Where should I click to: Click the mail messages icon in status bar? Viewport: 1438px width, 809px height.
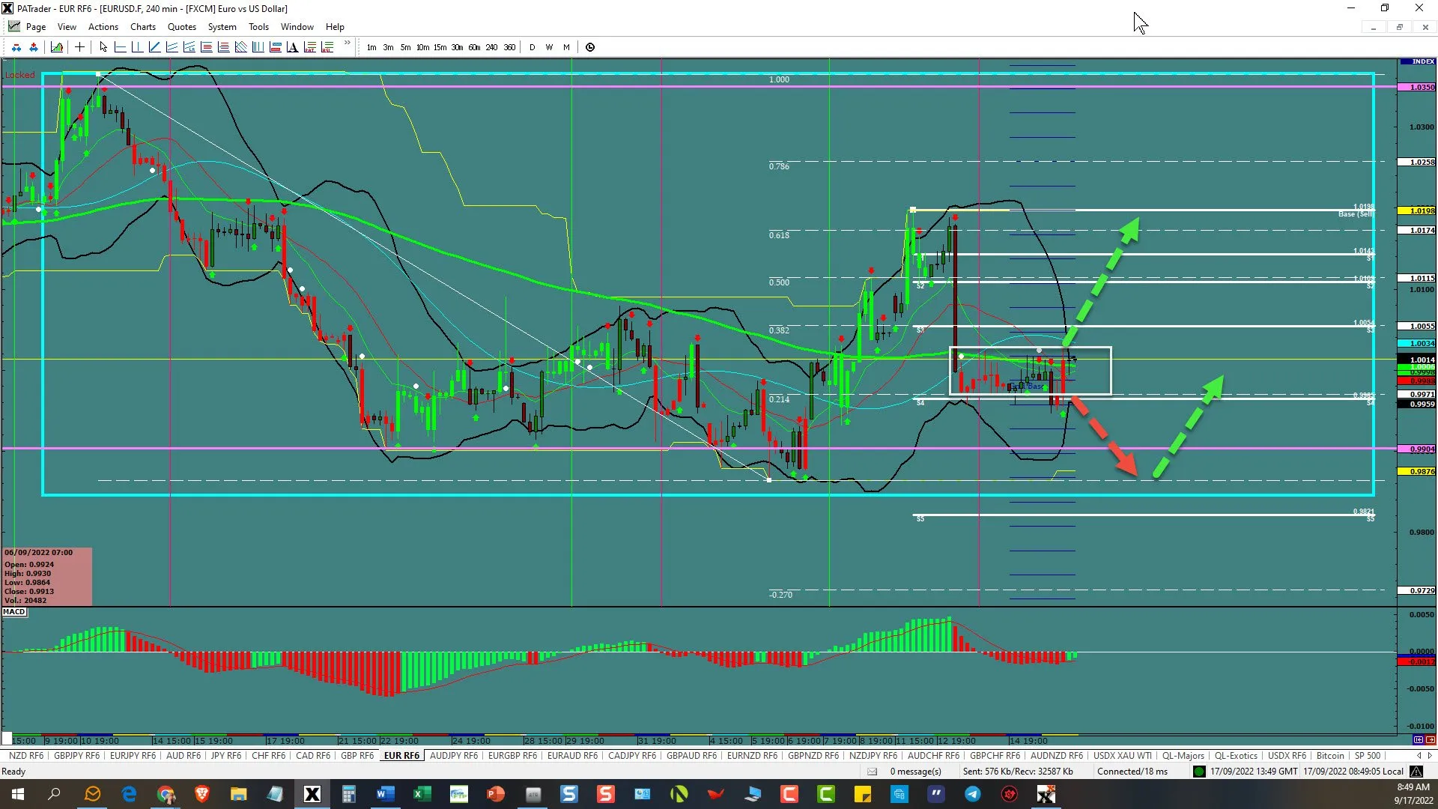872,772
